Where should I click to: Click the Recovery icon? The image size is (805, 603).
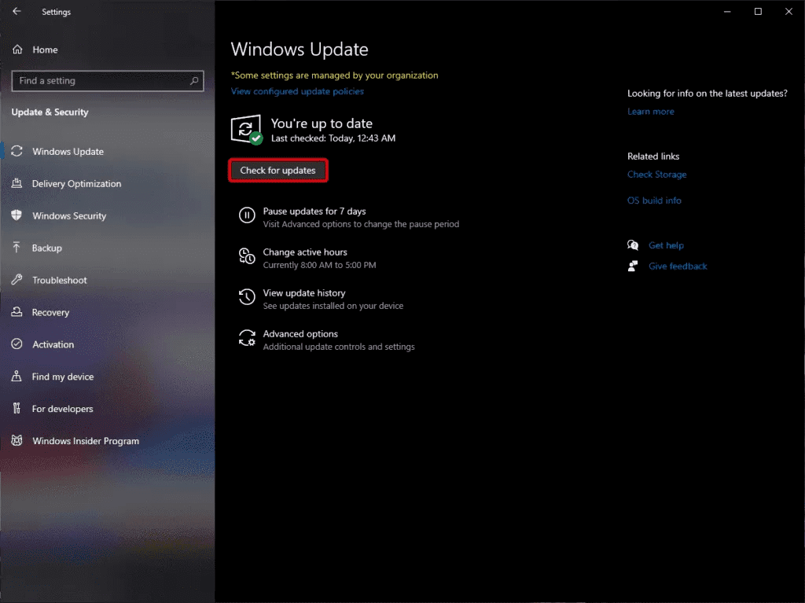click(x=17, y=312)
